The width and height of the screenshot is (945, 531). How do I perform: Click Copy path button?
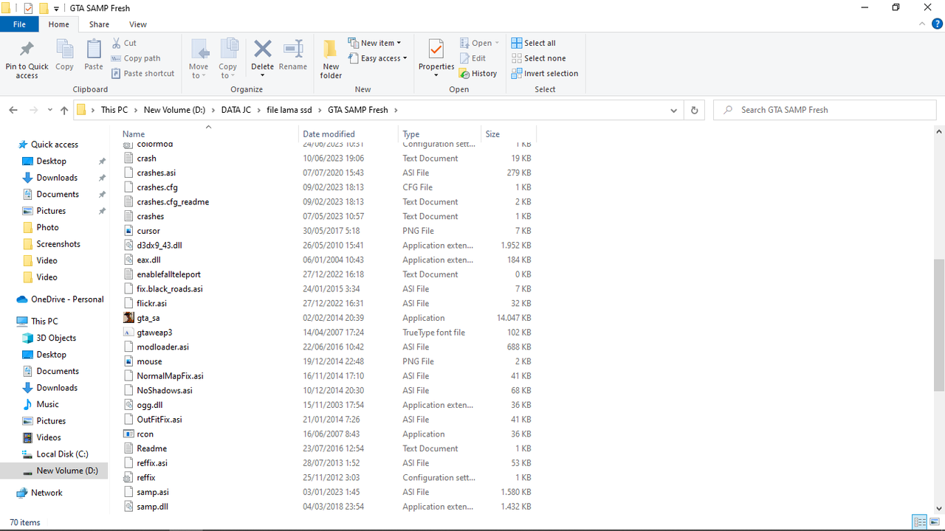click(x=136, y=58)
